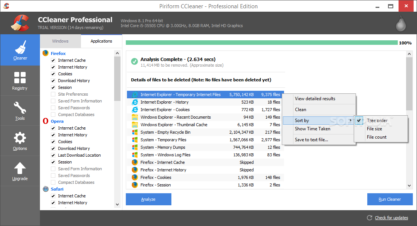The width and height of the screenshot is (417, 226).
Task: Sort results by Tree order
Action: click(x=377, y=121)
